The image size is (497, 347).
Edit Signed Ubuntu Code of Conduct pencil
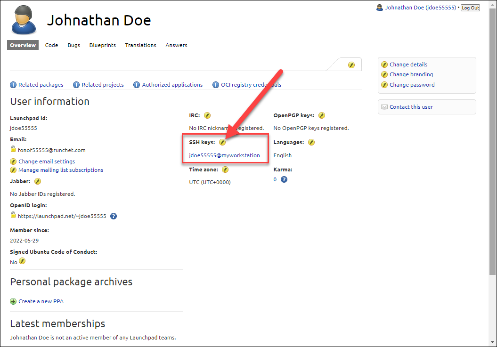pos(22,261)
